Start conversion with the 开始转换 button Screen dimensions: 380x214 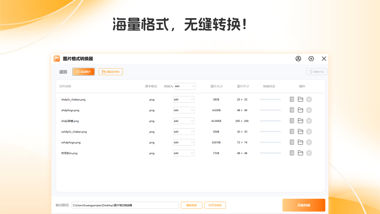click(x=303, y=205)
